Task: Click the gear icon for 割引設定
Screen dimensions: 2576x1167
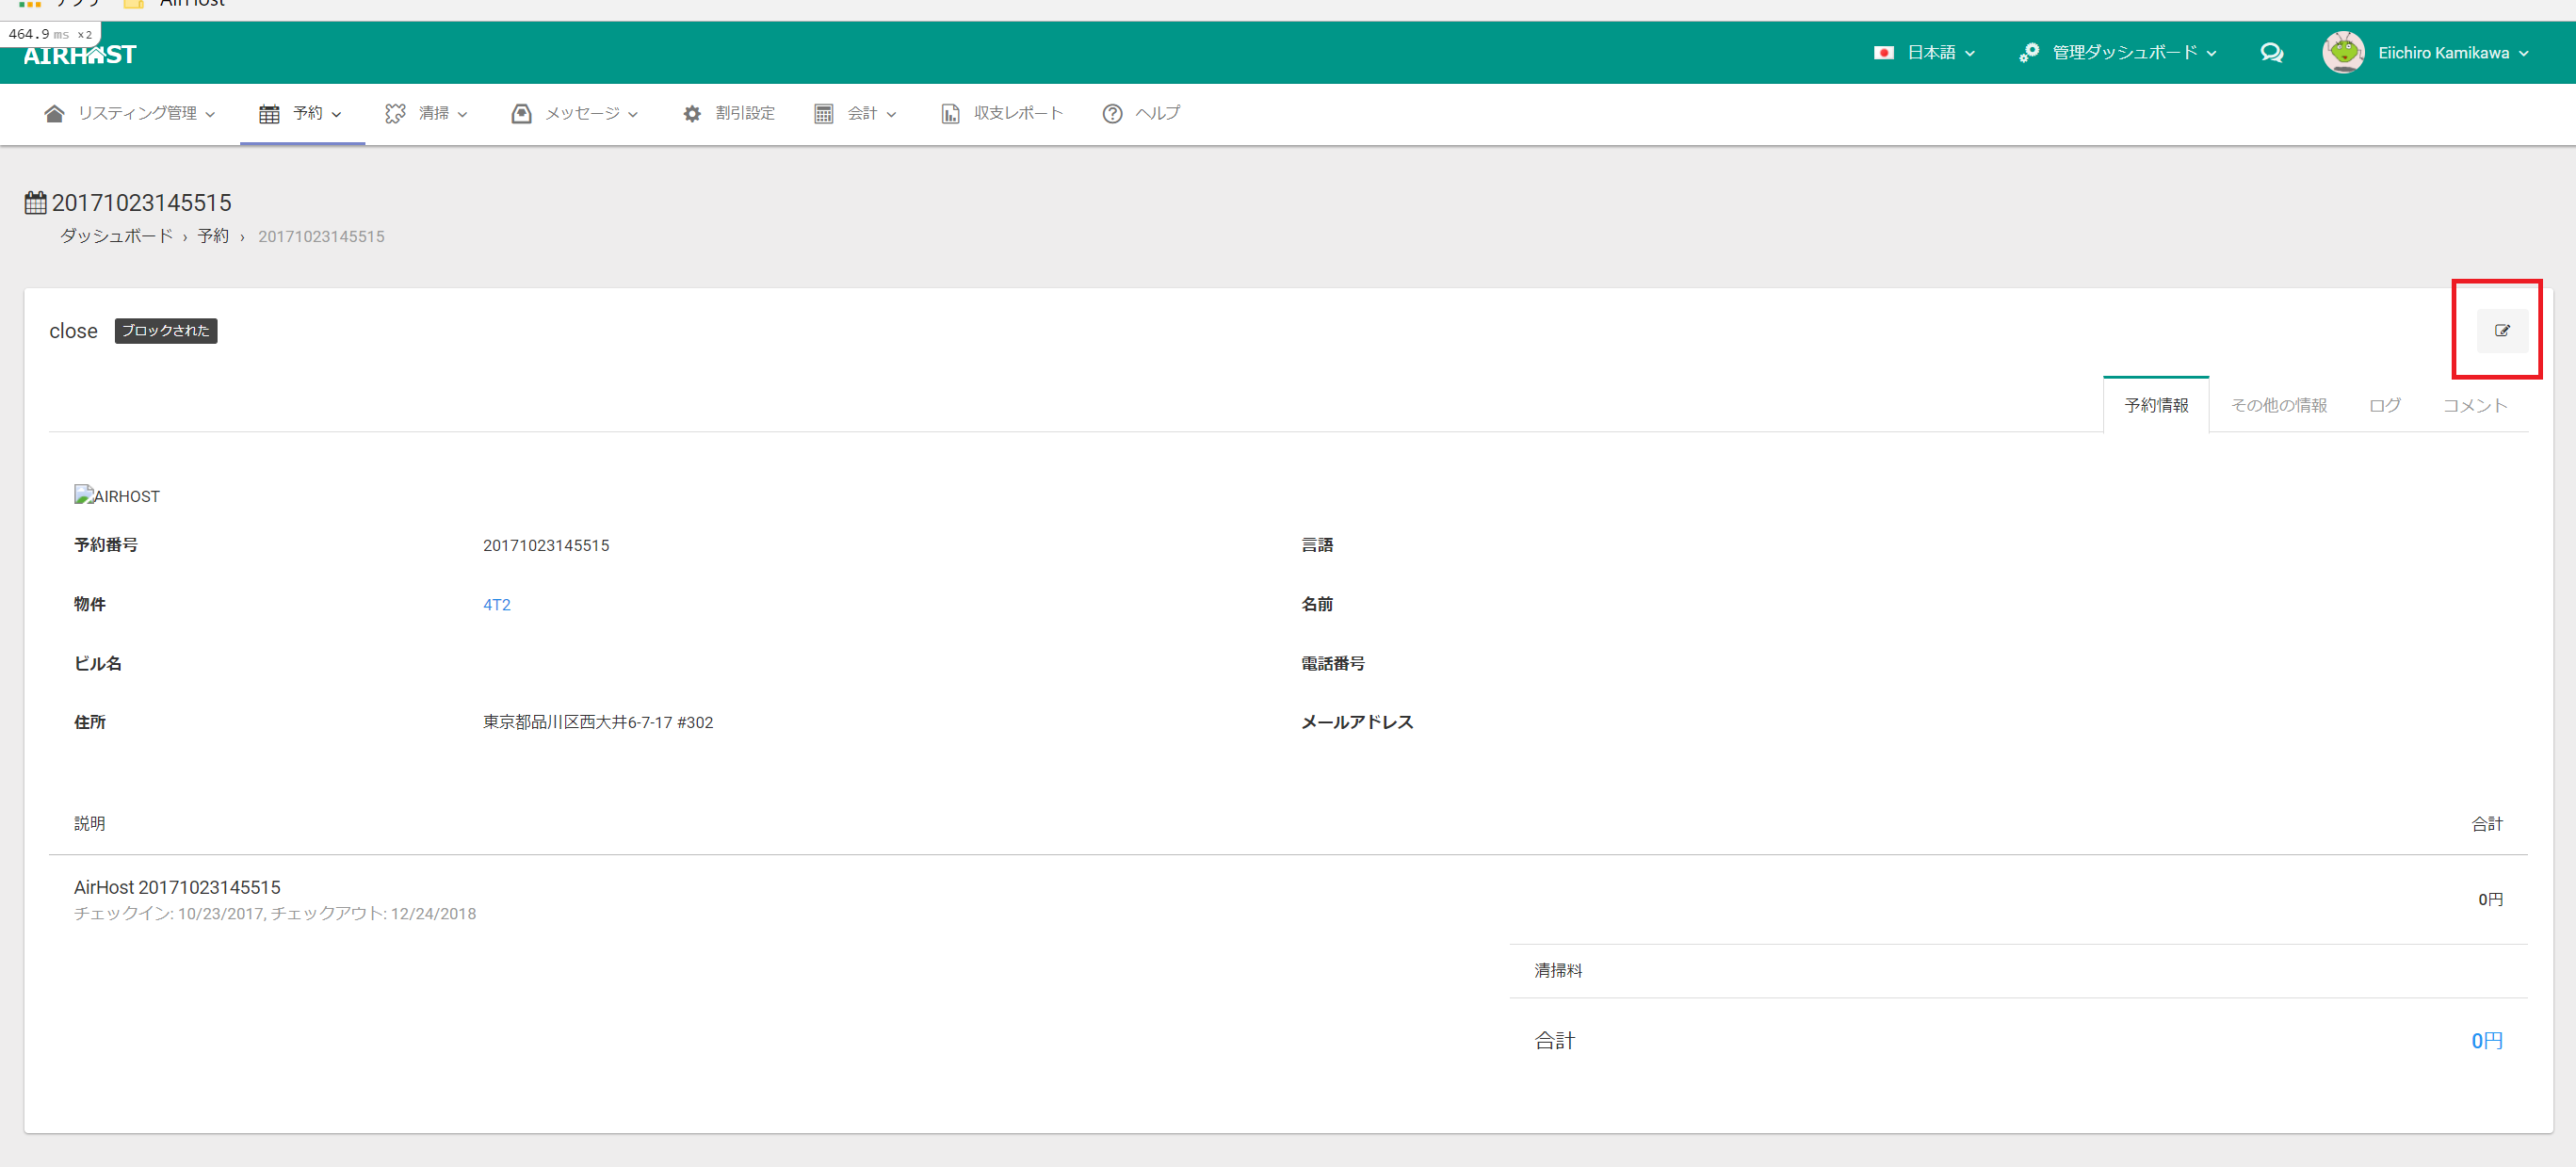Action: 692,114
